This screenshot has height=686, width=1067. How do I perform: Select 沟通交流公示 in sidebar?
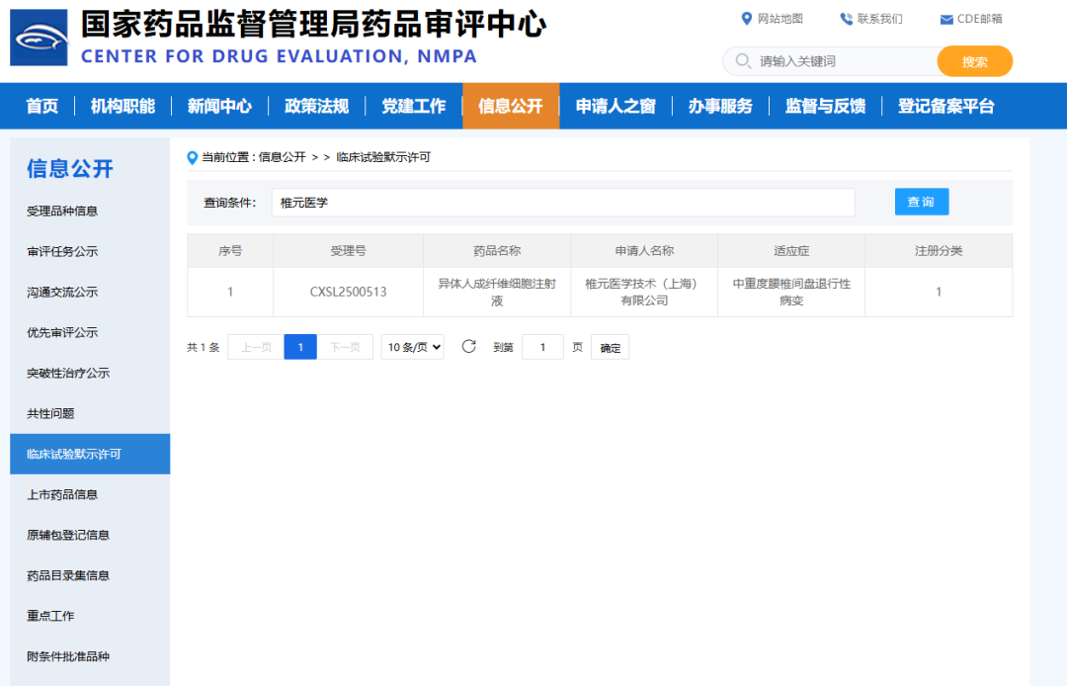point(90,292)
